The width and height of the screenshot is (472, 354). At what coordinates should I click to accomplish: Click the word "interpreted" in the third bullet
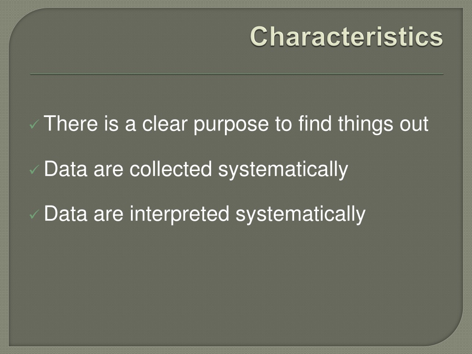tap(180, 214)
